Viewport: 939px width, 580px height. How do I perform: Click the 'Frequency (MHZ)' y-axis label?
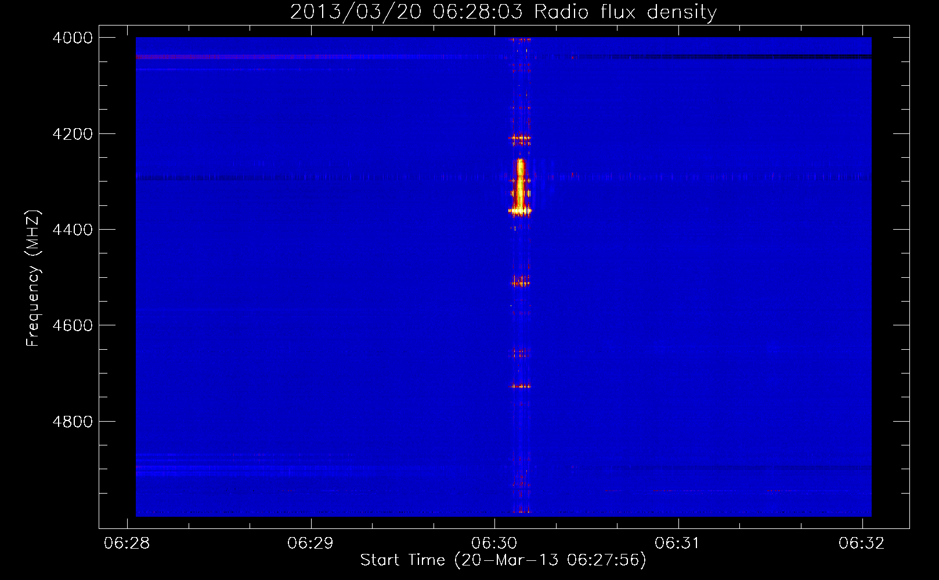33,278
